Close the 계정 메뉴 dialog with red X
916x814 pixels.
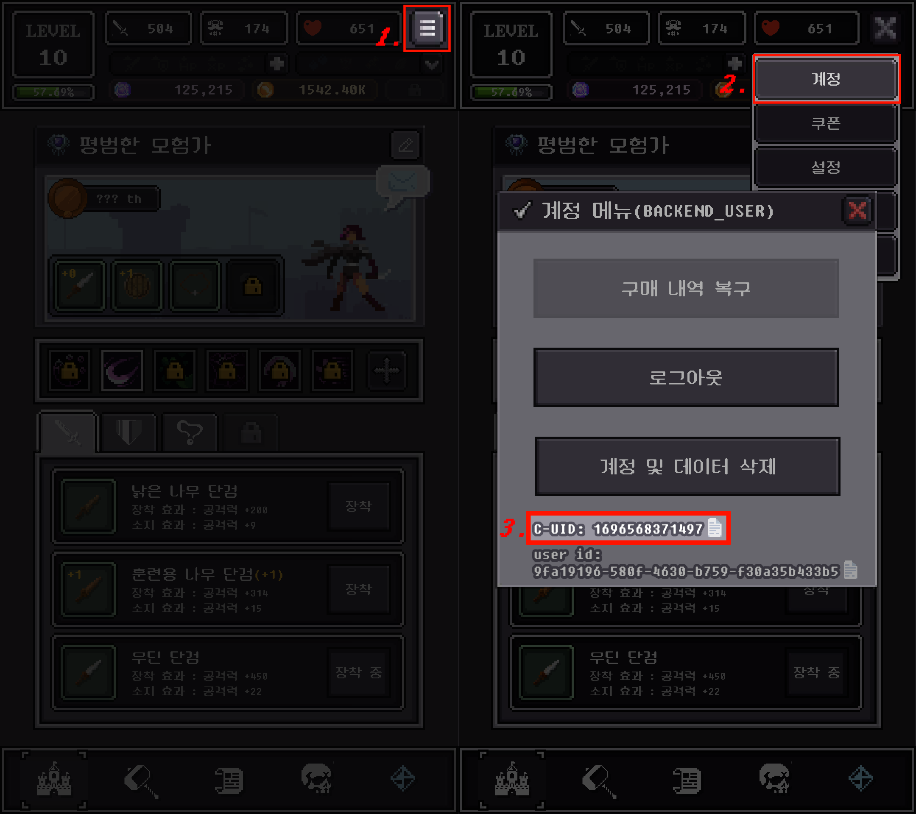tap(857, 210)
